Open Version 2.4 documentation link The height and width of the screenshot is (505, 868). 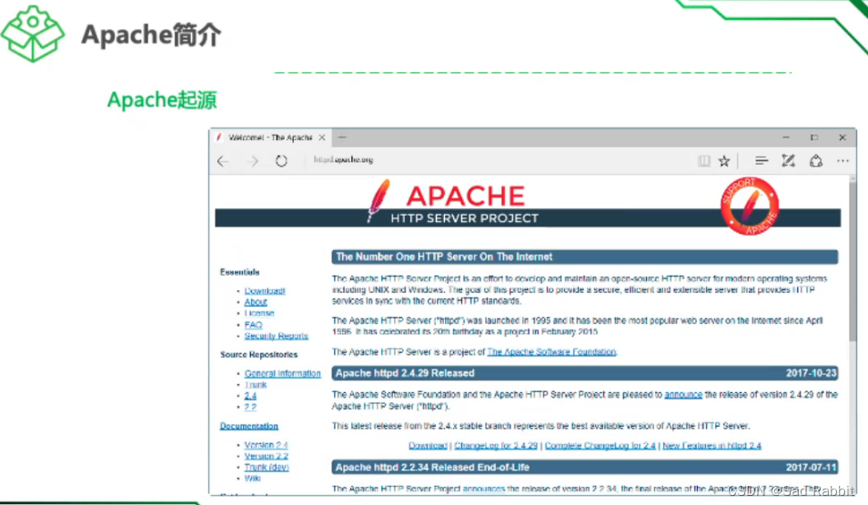pyautogui.click(x=267, y=445)
